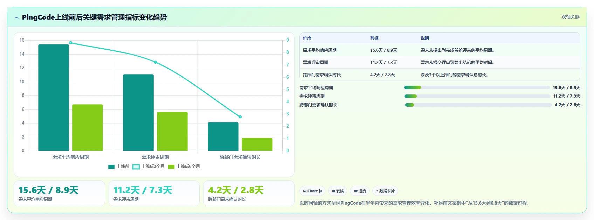This screenshot has height=220, width=594.
Task: Click the 进度 chip icon
Action: tap(355, 191)
